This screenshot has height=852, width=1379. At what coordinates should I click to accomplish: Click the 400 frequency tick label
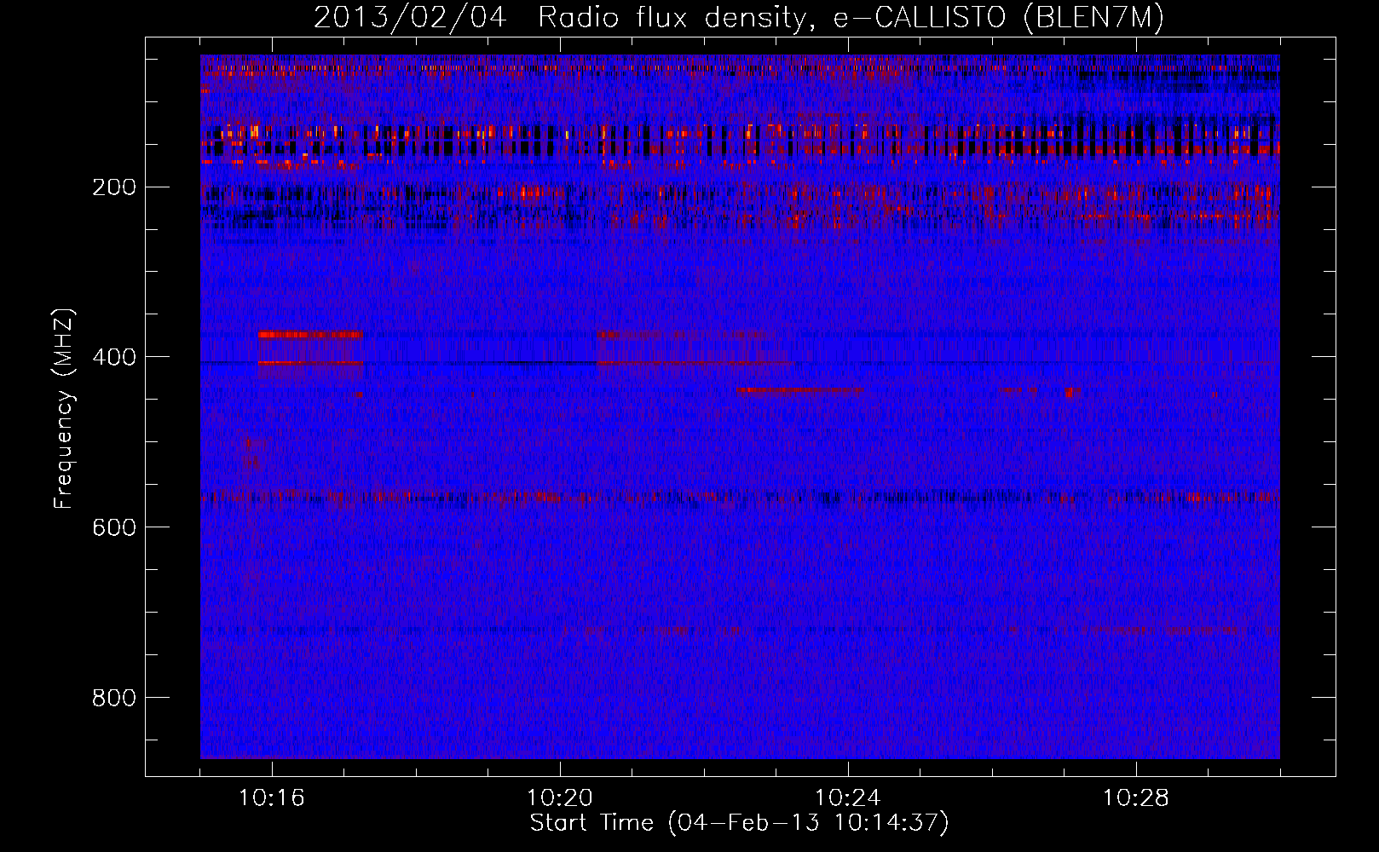tap(113, 357)
